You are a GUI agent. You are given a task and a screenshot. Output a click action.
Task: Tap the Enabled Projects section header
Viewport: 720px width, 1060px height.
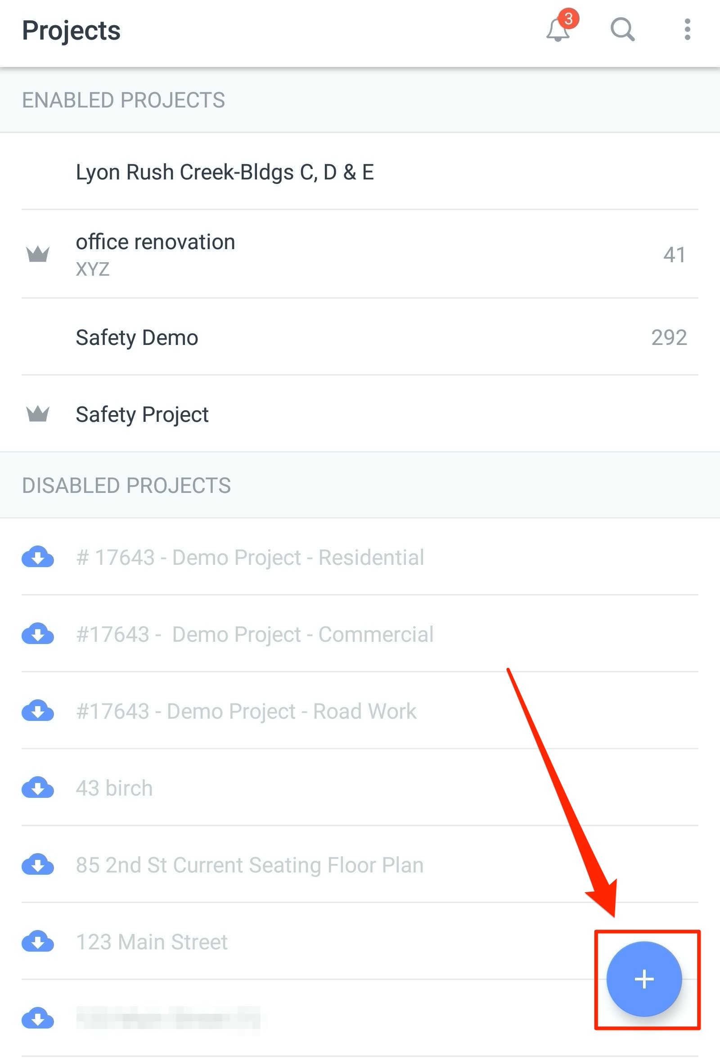(360, 100)
